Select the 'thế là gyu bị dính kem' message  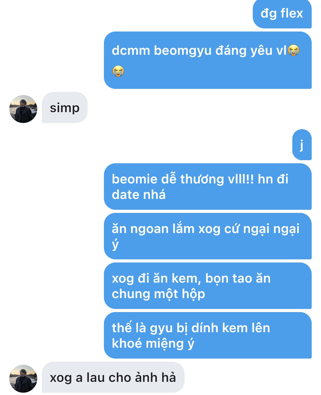pos(208,335)
